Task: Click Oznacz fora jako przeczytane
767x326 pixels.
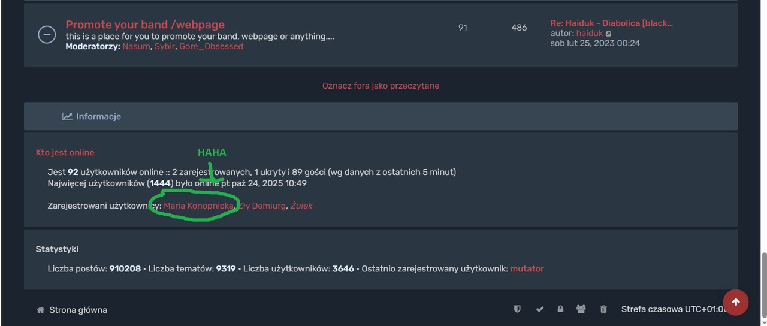Action: click(x=381, y=86)
